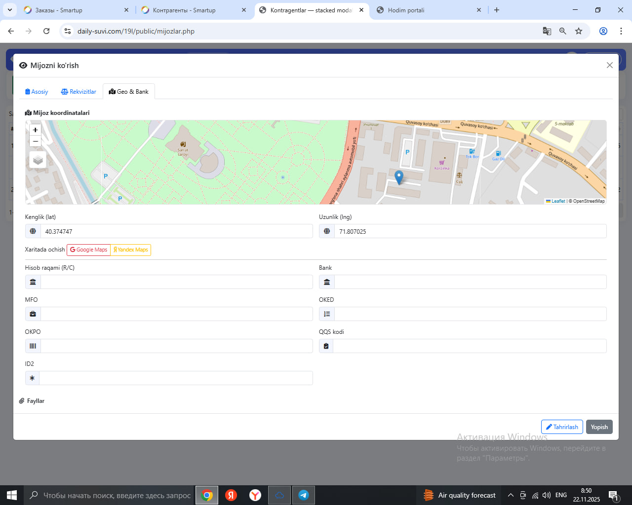Zoom out on the map
This screenshot has width=632, height=505.
coord(35,142)
